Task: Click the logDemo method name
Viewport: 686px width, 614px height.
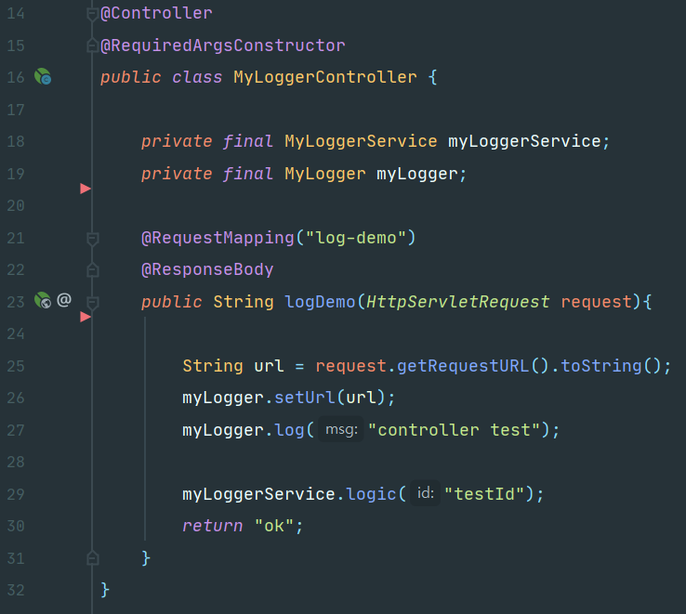Action: click(x=320, y=302)
